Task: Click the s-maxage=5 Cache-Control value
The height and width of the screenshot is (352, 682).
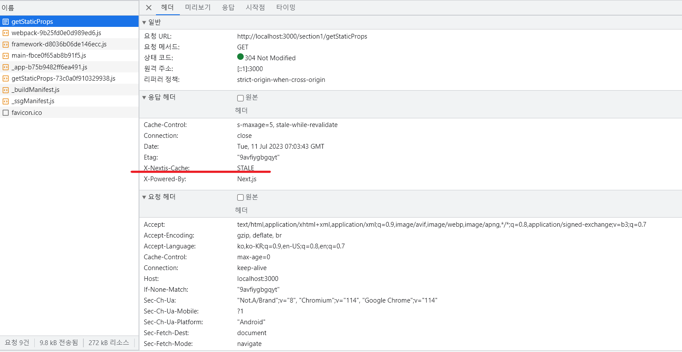Action: tap(287, 125)
